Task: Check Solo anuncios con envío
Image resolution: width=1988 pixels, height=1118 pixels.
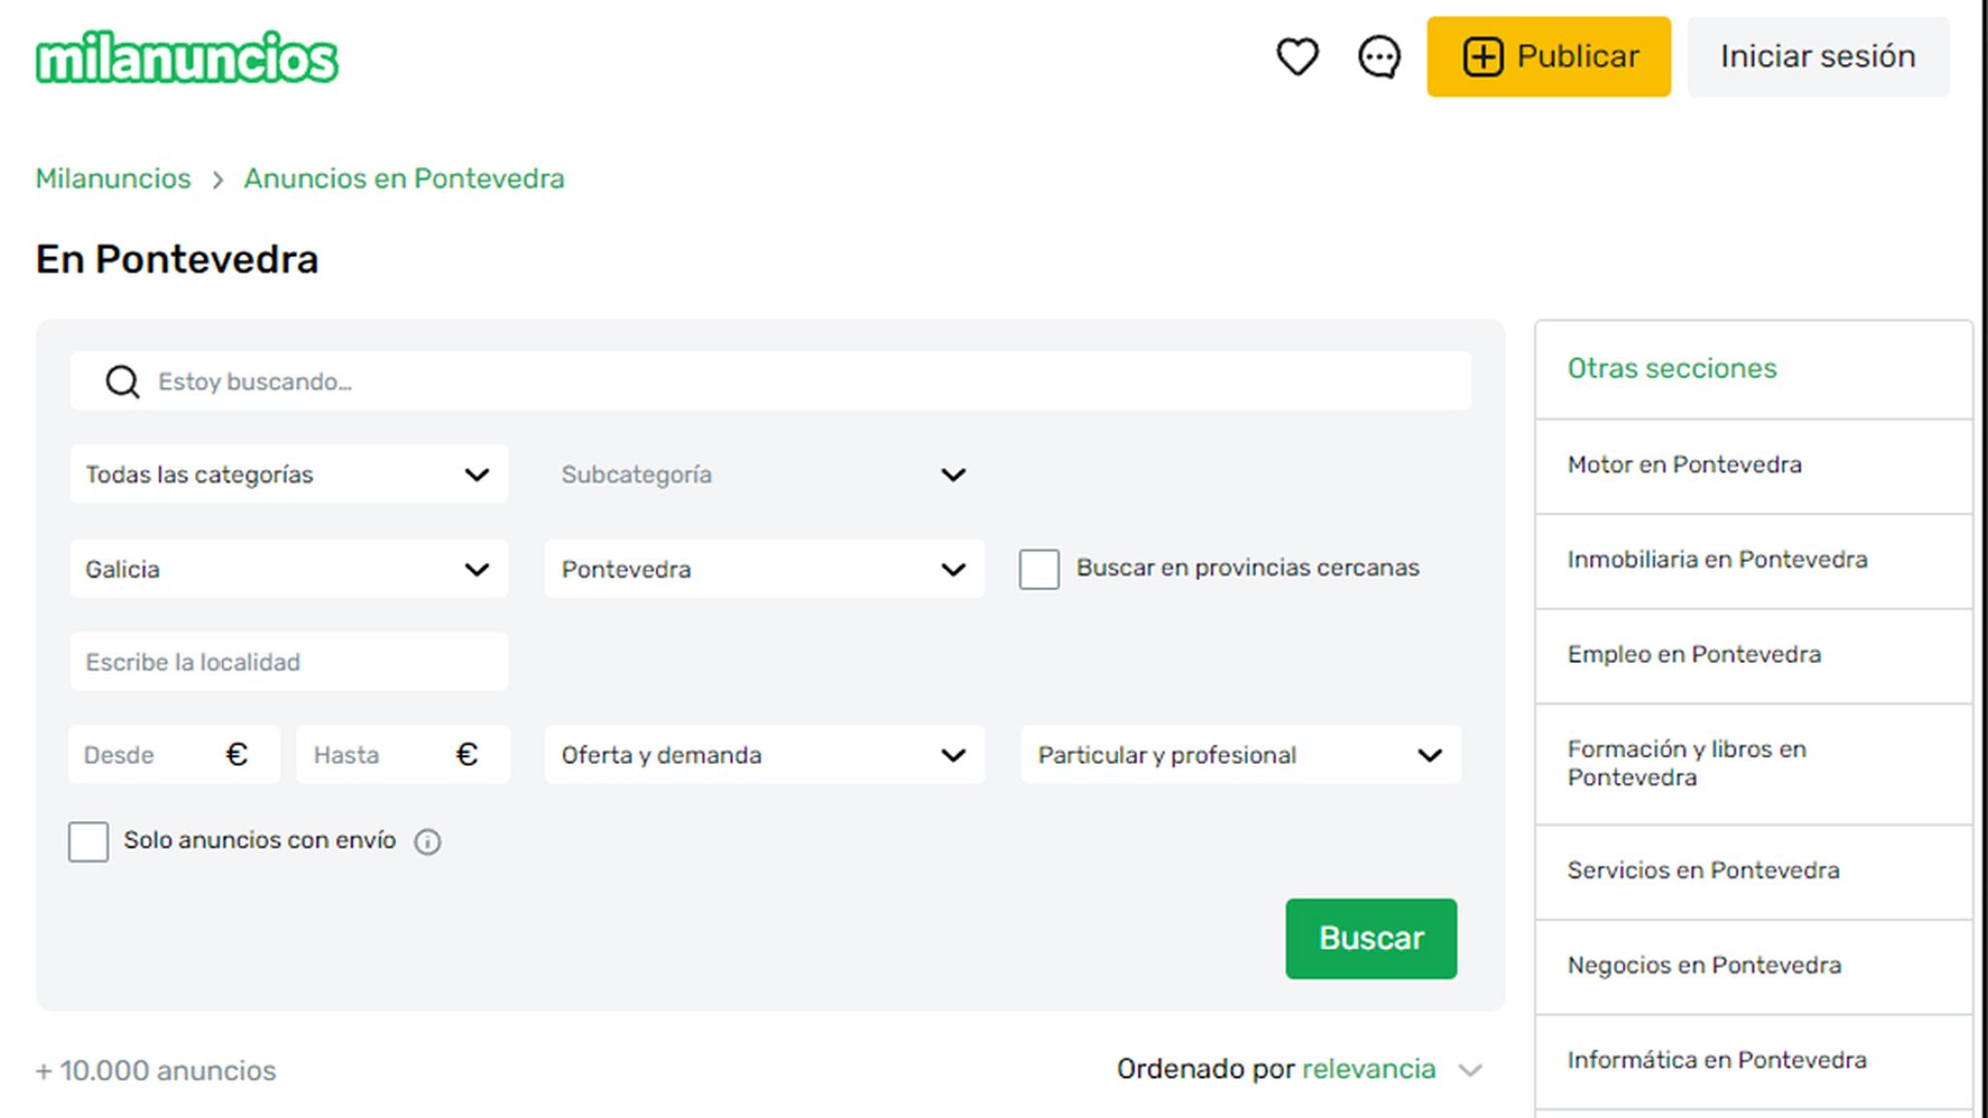Action: (88, 841)
